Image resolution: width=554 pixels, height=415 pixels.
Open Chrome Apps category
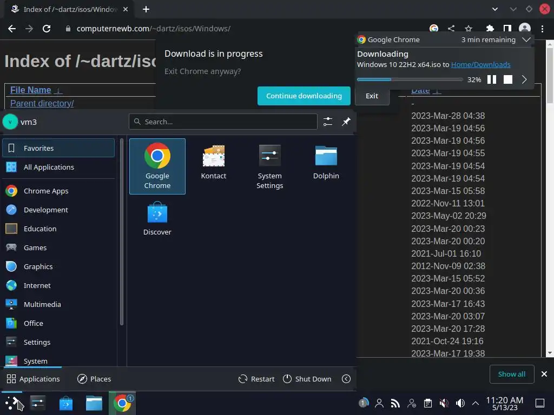click(x=58, y=191)
